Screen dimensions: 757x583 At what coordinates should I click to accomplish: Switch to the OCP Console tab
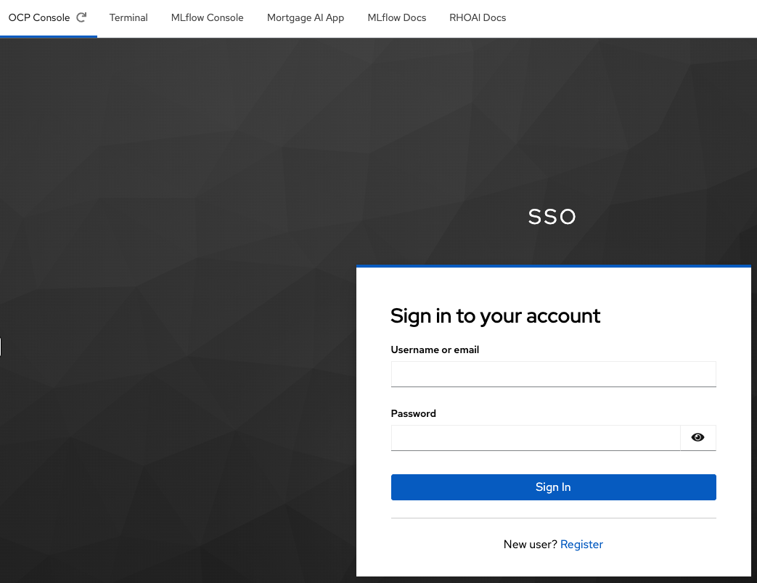coord(39,17)
